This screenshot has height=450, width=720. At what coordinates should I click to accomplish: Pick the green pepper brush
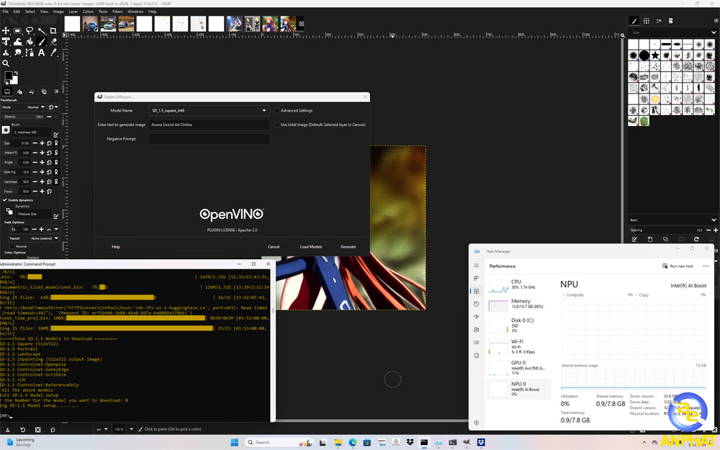tap(644, 121)
